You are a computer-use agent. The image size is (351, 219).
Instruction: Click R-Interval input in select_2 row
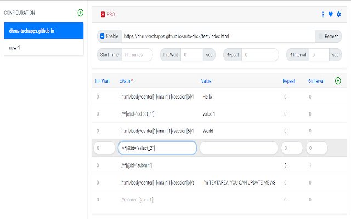(317, 148)
